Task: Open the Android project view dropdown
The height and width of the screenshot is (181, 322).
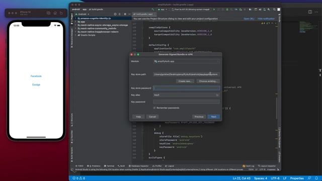Action: click(82, 14)
